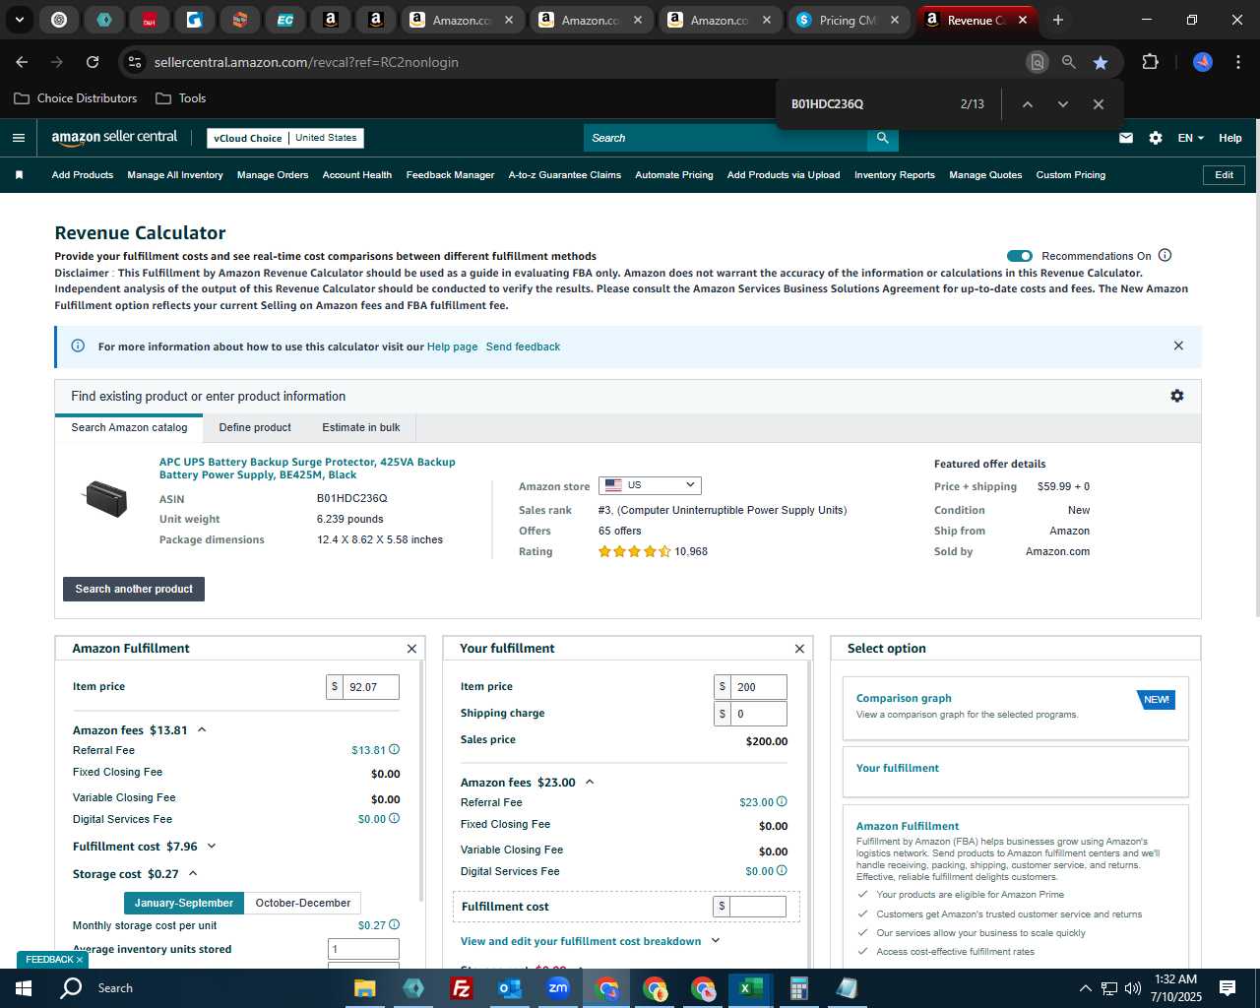Go to previous find-in-page match
Screen dimensions: 1260x1008
click(1027, 104)
